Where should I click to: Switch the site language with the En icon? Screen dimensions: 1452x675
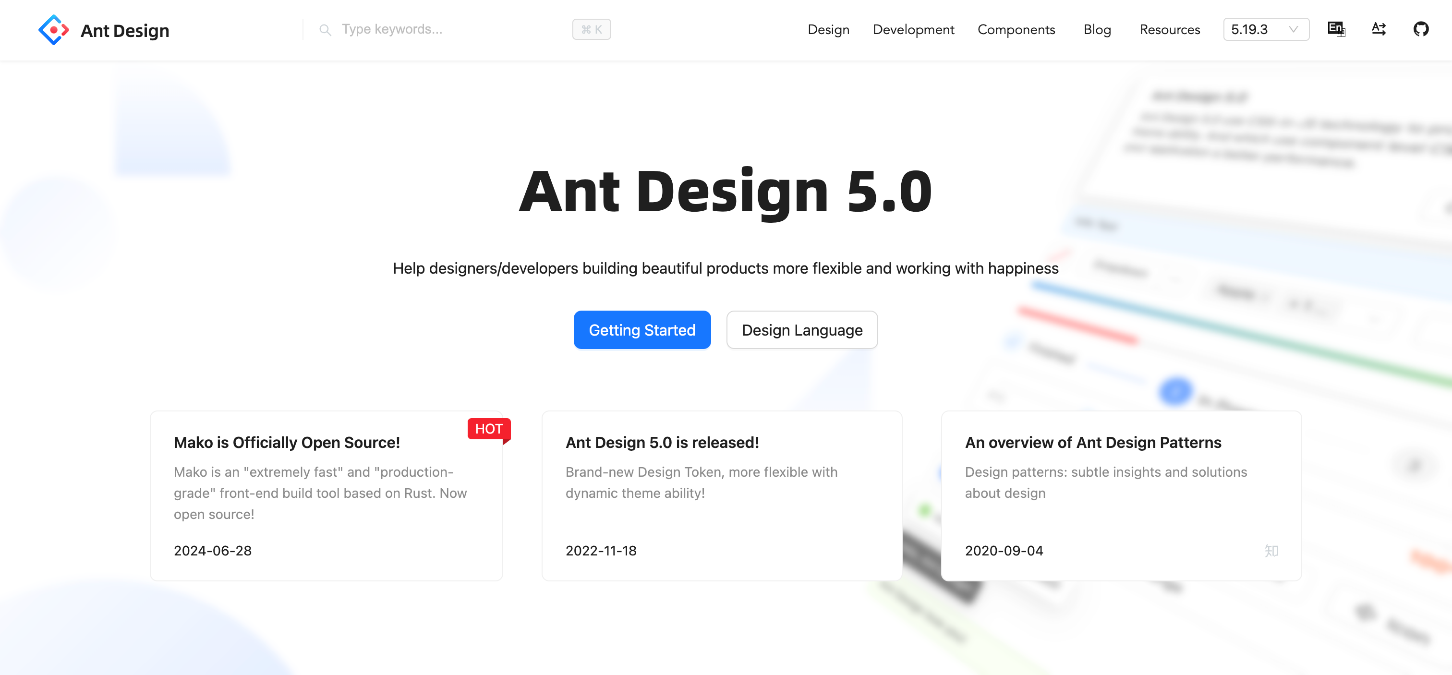pos(1336,29)
